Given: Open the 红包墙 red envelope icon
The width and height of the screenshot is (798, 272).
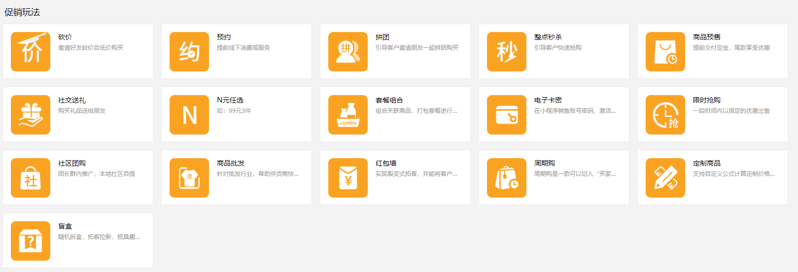Looking at the screenshot, I should click(348, 178).
